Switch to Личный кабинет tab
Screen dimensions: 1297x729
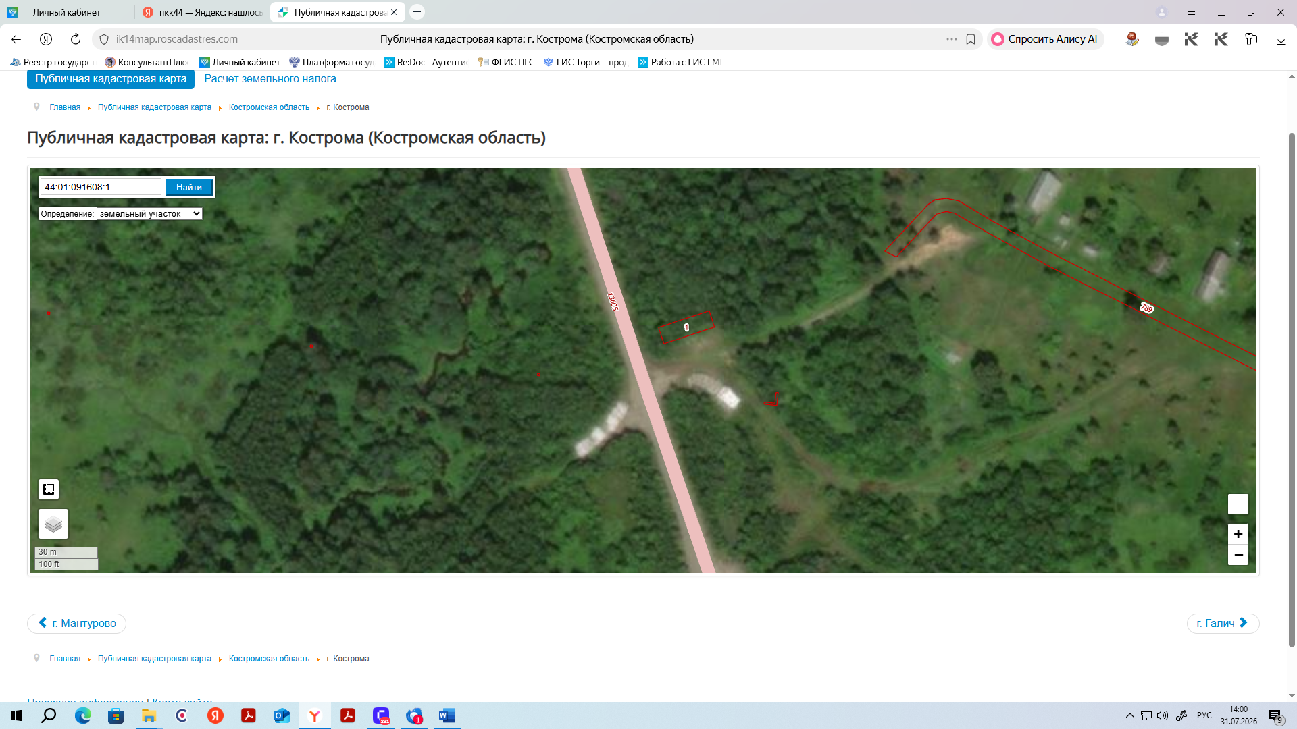pos(67,12)
